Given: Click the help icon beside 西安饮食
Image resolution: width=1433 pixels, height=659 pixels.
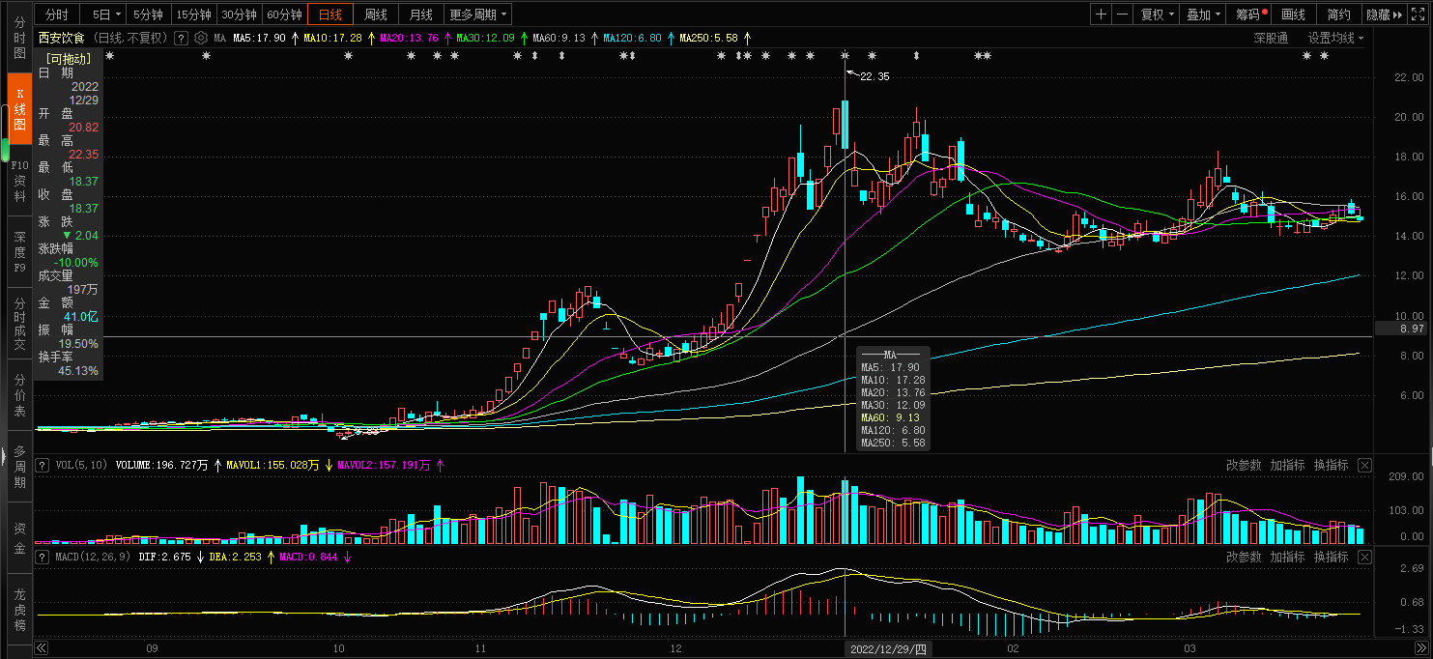Looking at the screenshot, I should (181, 38).
